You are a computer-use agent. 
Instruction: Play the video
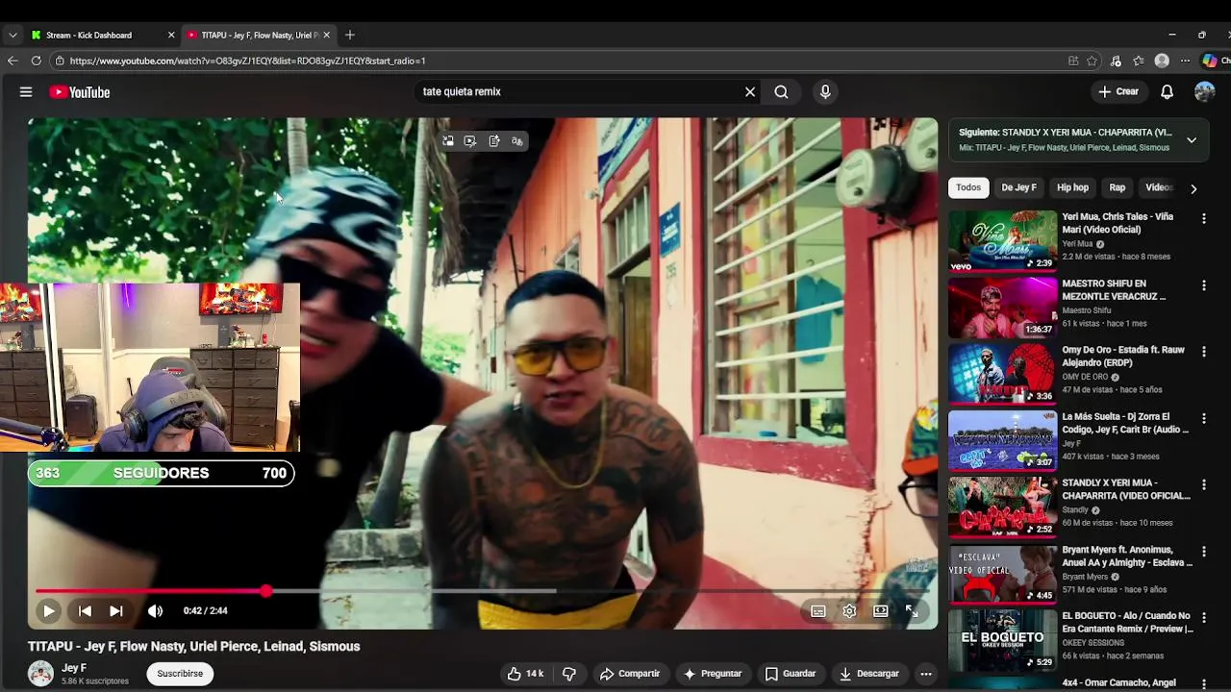tap(48, 610)
